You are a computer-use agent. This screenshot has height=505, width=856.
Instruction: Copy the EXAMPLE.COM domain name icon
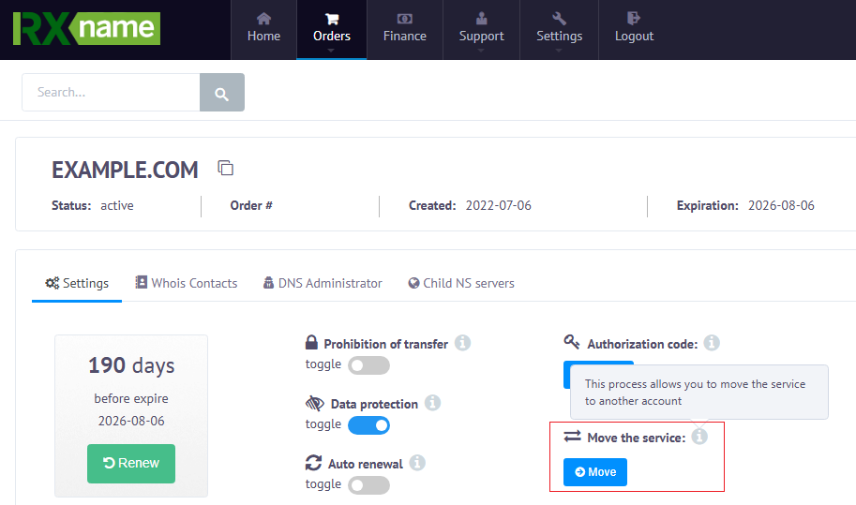225,169
